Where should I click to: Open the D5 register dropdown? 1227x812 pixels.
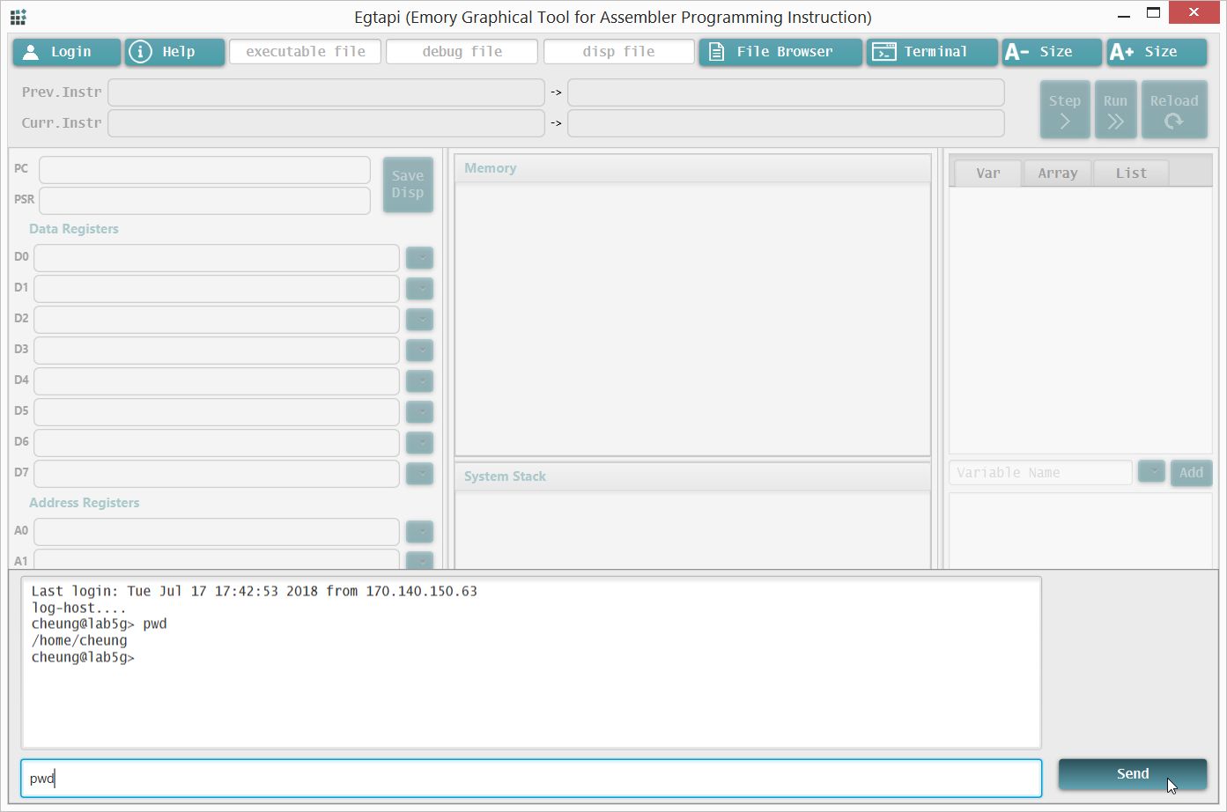coord(419,412)
